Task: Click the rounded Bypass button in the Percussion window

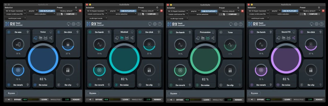Action: tap(174, 93)
